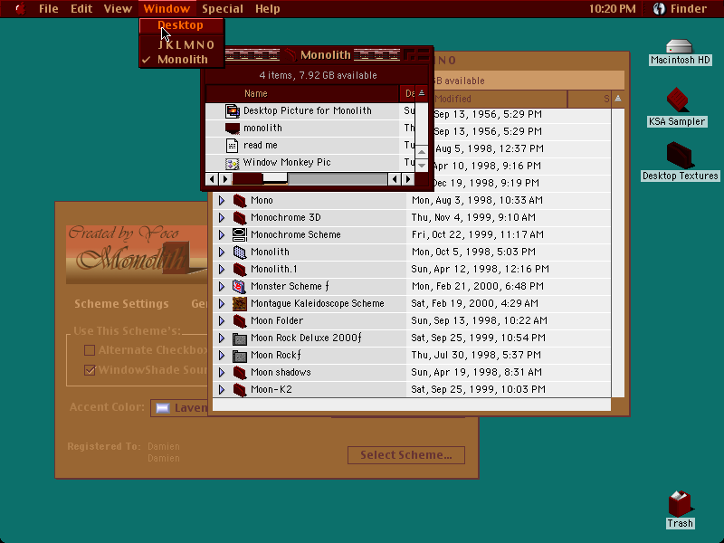Click the Monolith.1 folder icon
The image size is (724, 543).
(240, 269)
